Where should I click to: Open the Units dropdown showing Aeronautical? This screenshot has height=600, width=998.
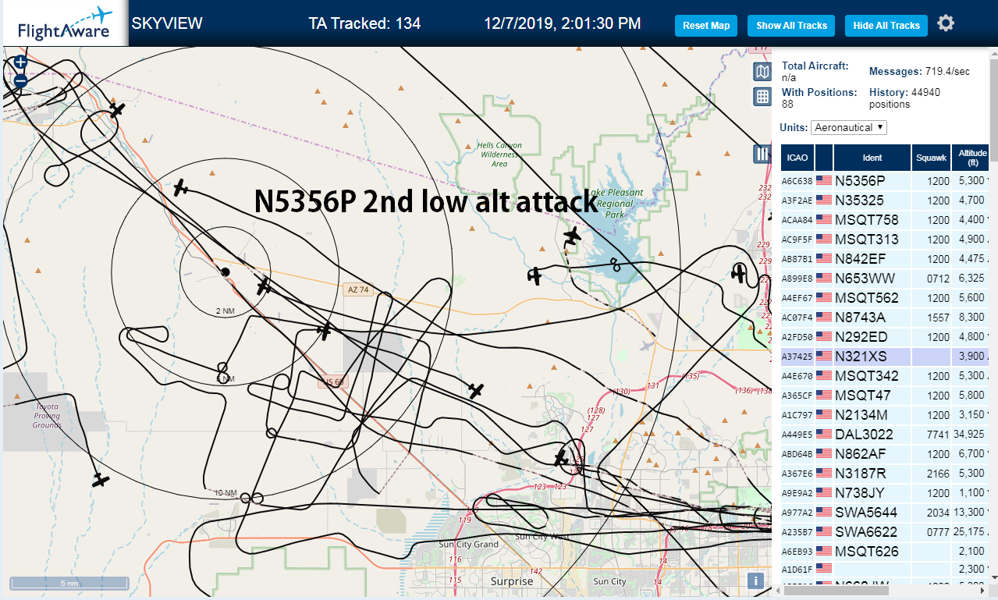click(x=849, y=127)
